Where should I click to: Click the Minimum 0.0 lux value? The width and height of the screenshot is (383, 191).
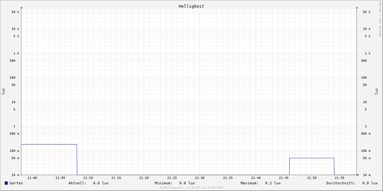187,183
